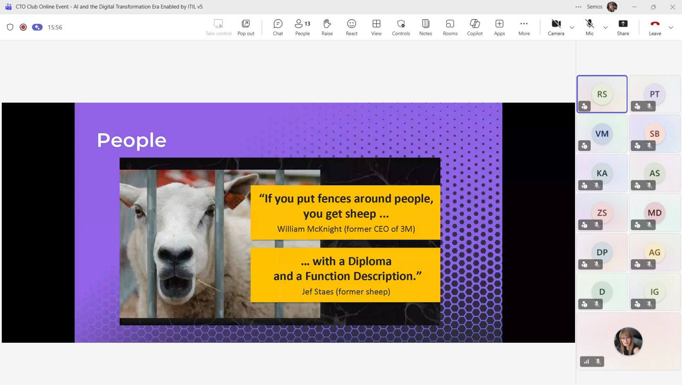Open the Controls menu
Image resolution: width=682 pixels, height=385 pixels.
coord(401,27)
